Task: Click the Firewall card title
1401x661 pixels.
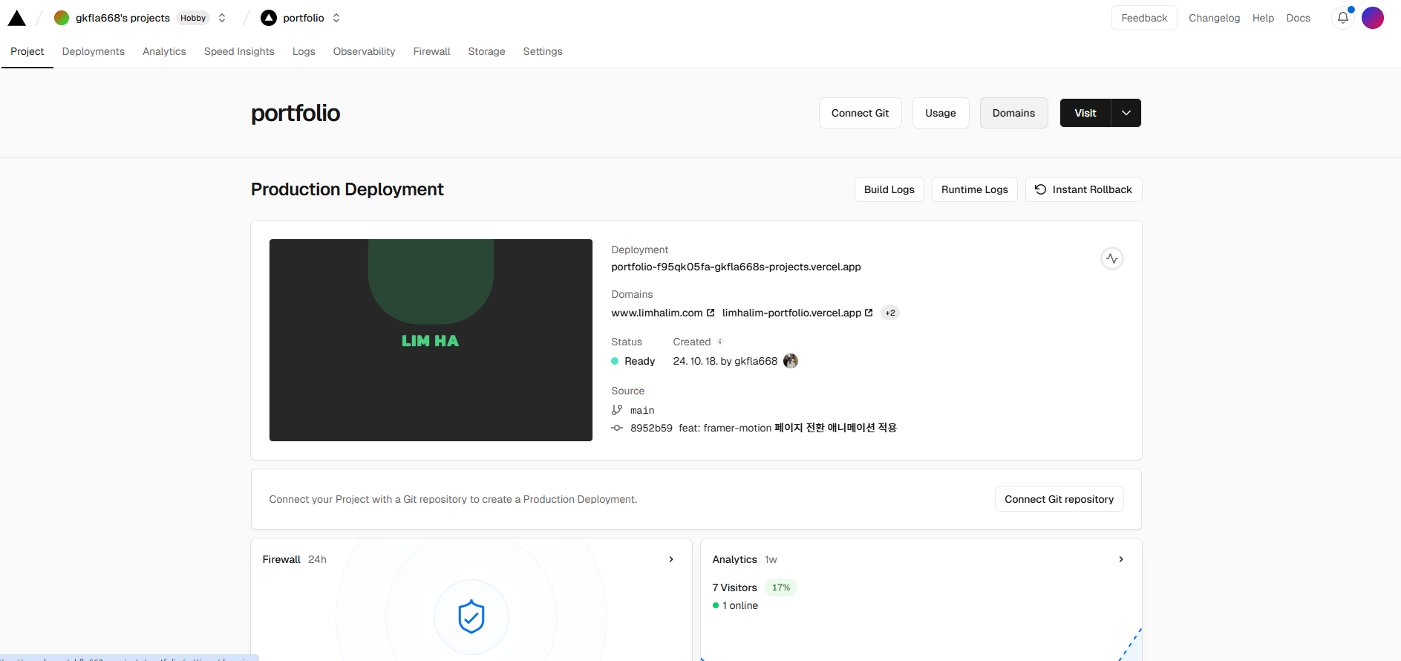Action: 281,559
